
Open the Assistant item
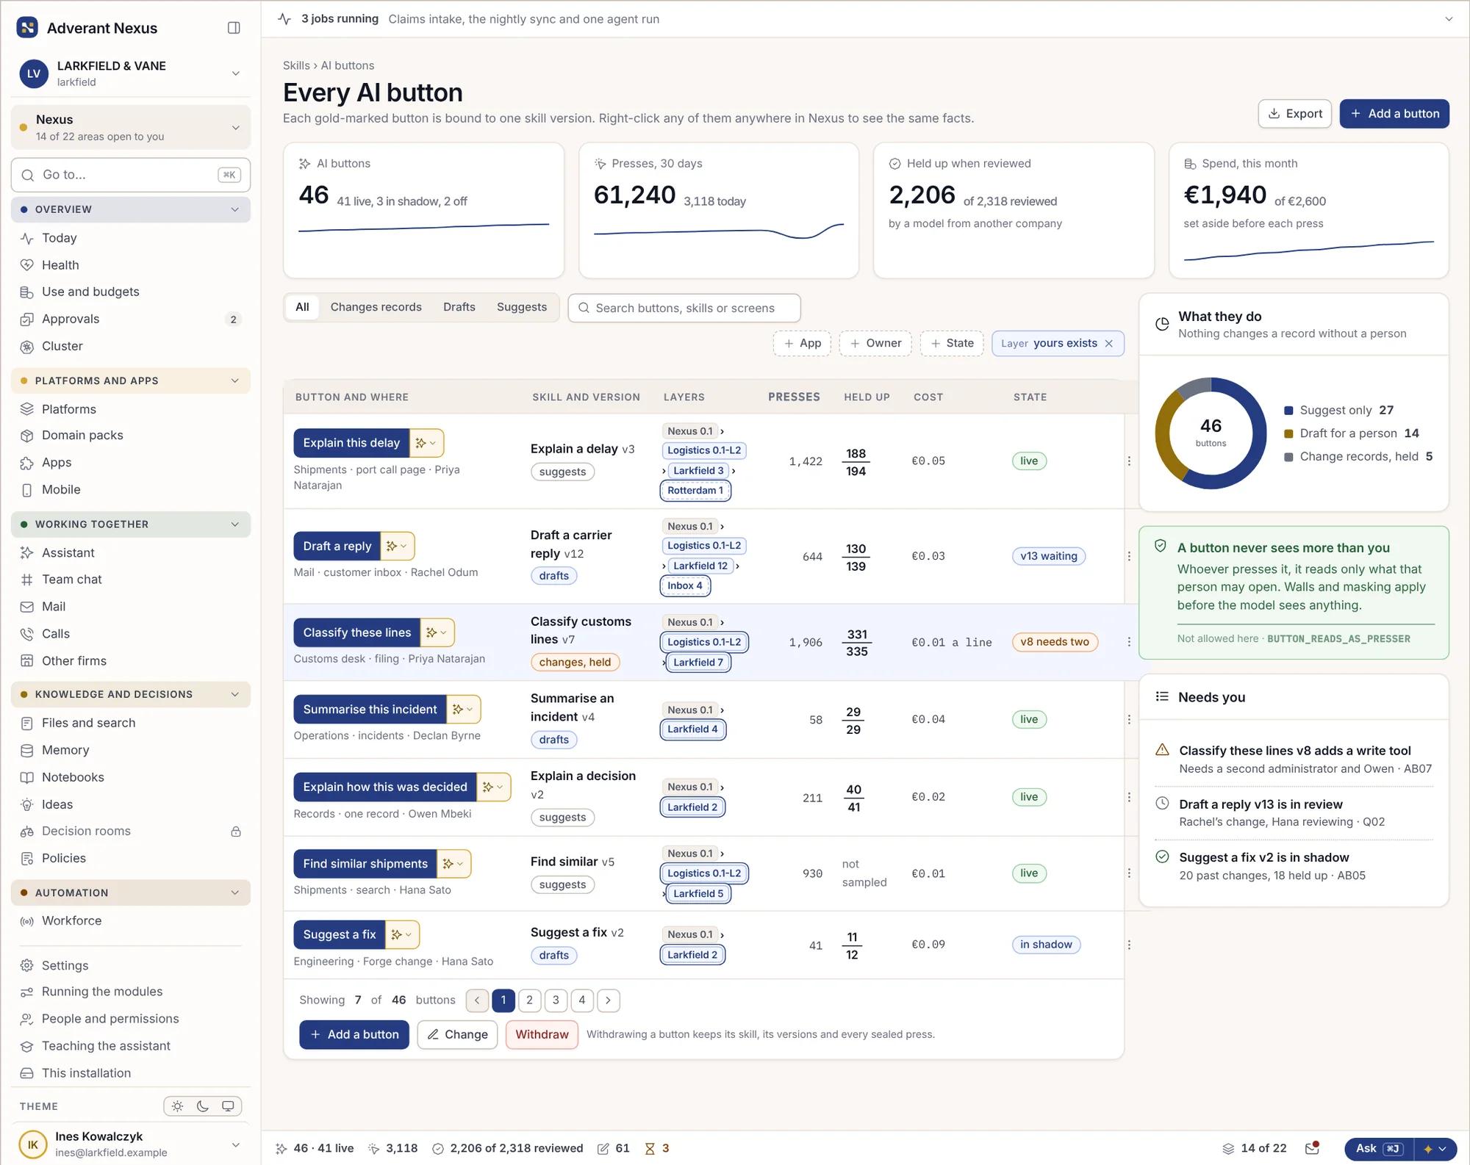click(131, 552)
